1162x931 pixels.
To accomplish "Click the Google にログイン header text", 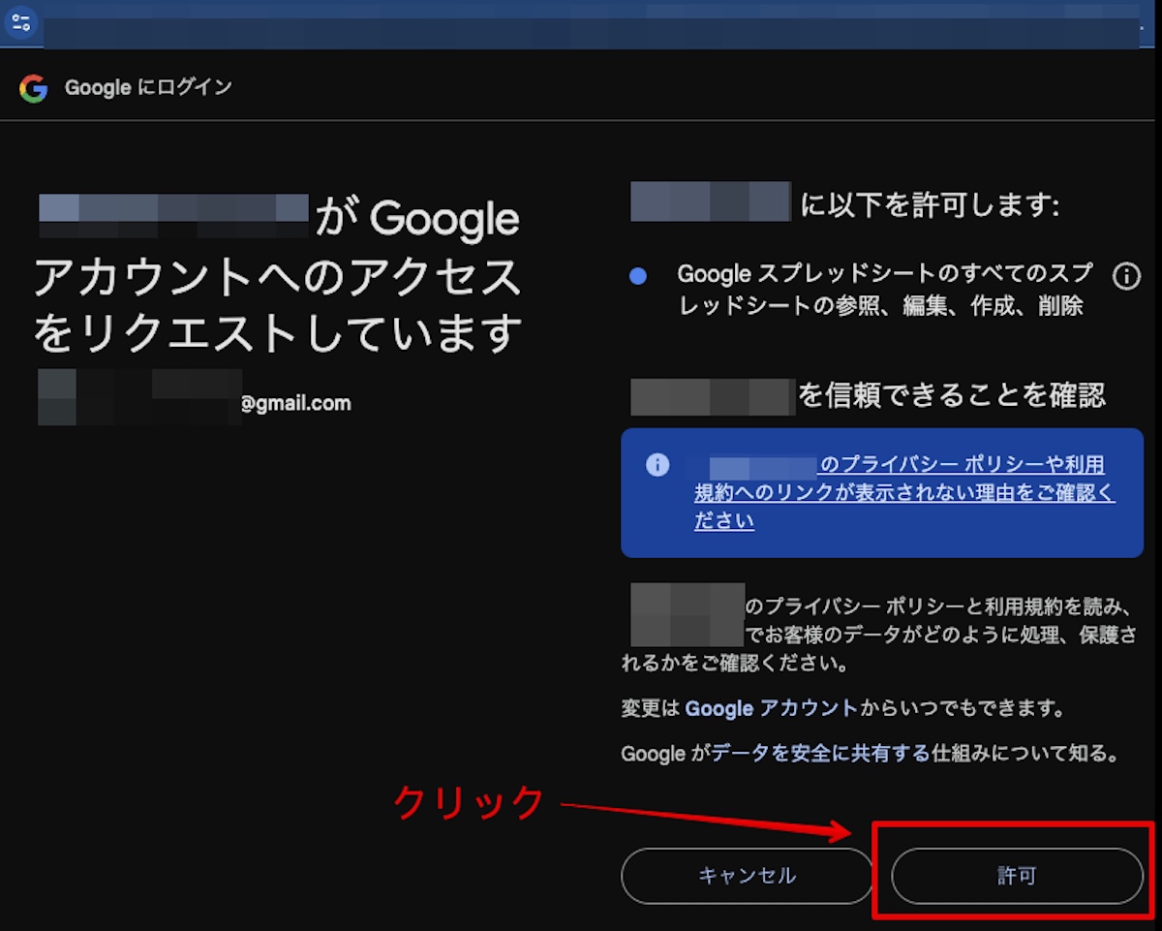I will [148, 87].
